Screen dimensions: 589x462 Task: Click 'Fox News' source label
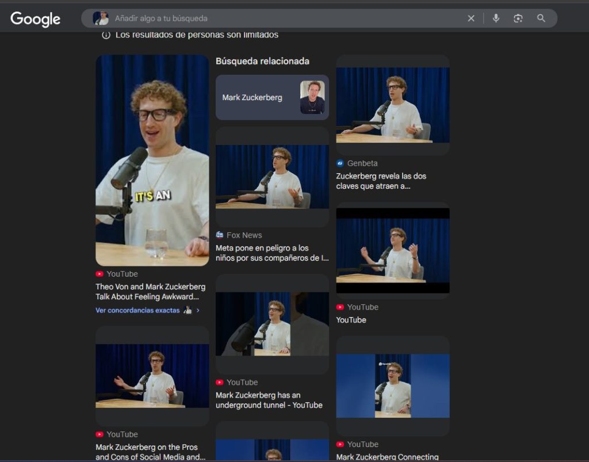pyautogui.click(x=244, y=235)
